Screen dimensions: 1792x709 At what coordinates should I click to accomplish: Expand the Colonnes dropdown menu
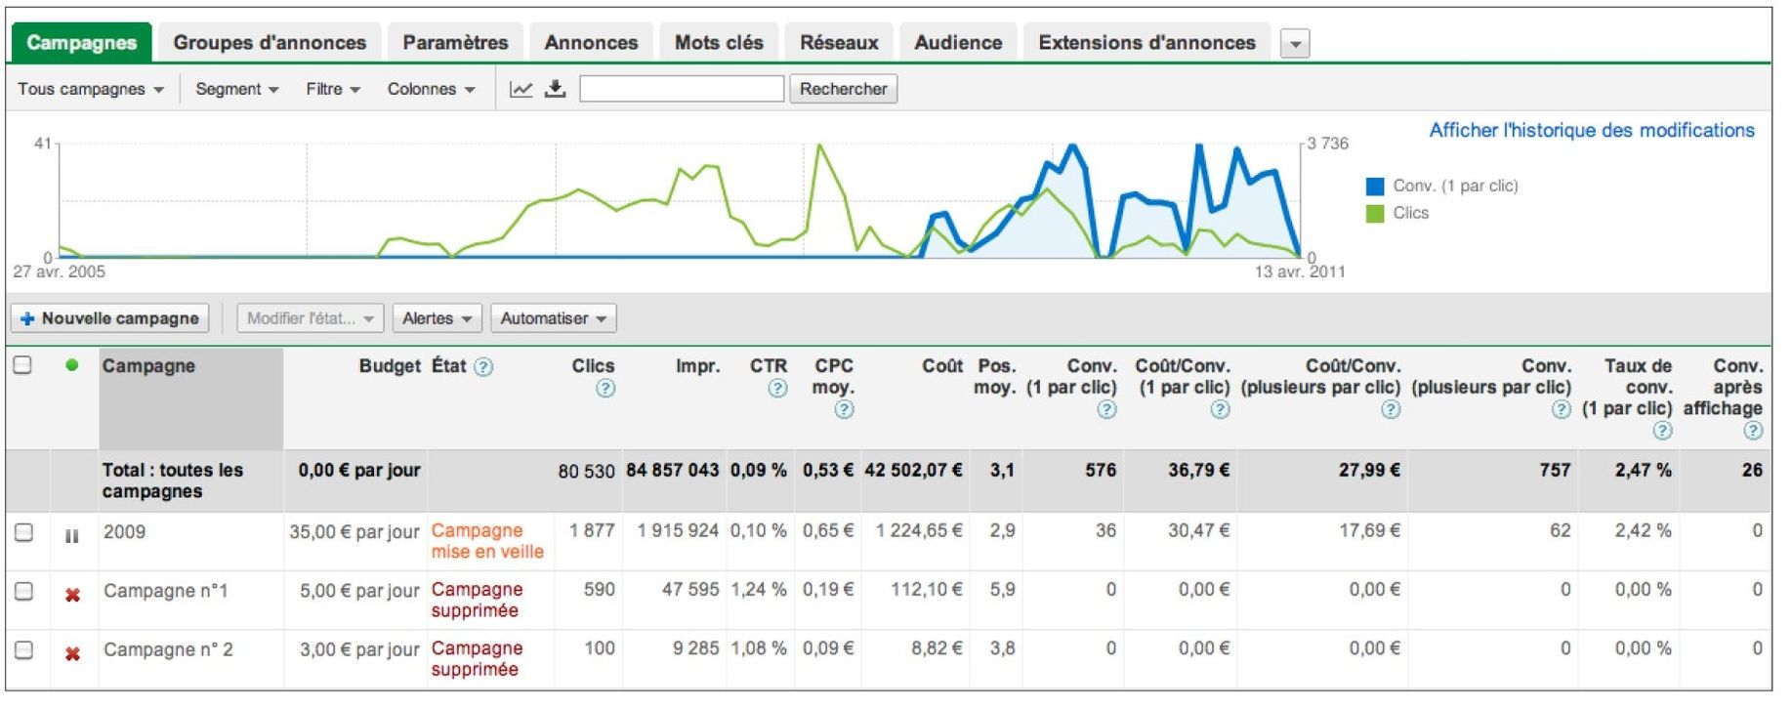pos(431,89)
